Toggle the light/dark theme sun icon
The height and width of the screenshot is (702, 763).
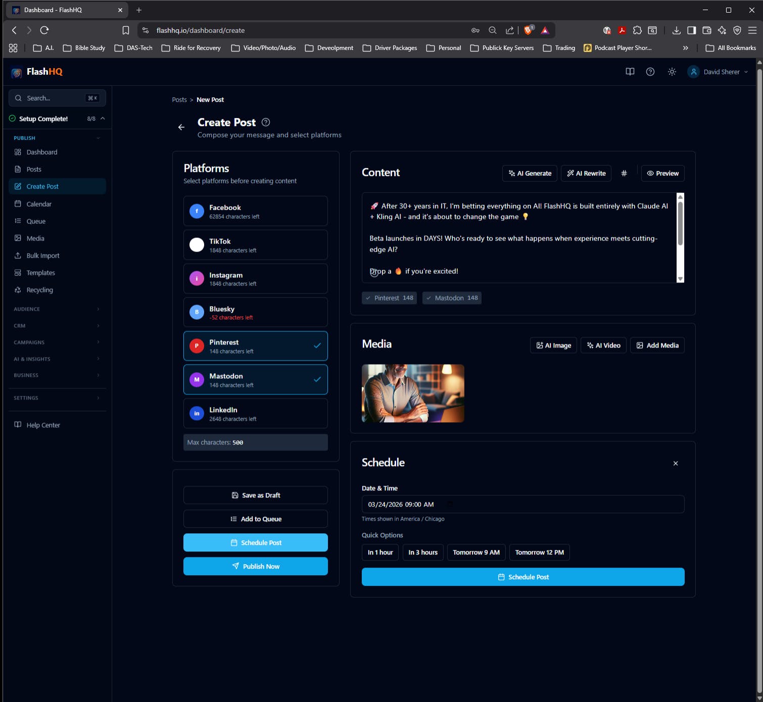[x=672, y=72]
